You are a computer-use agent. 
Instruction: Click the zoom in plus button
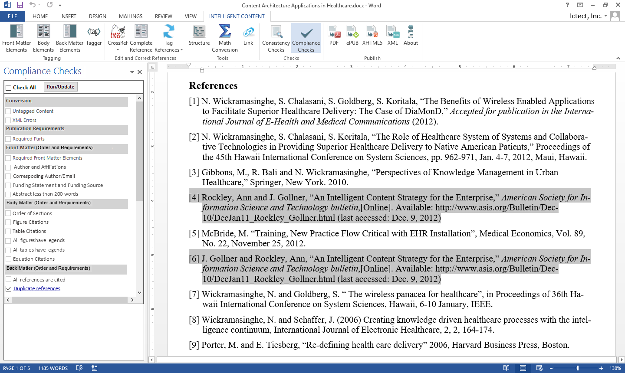pos(601,368)
